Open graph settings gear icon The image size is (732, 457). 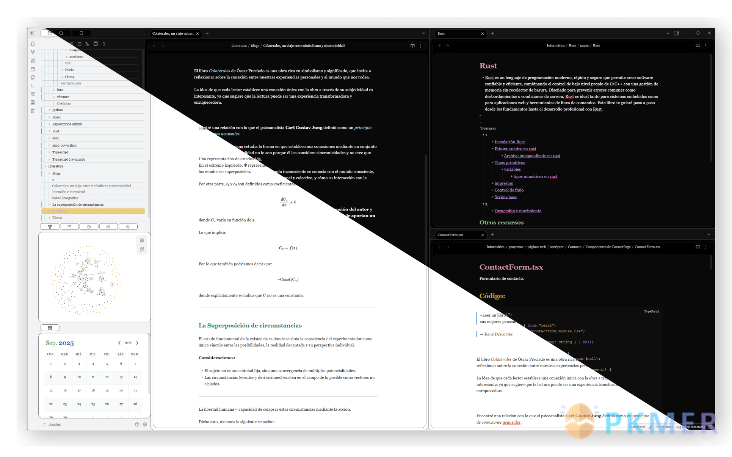pyautogui.click(x=142, y=240)
